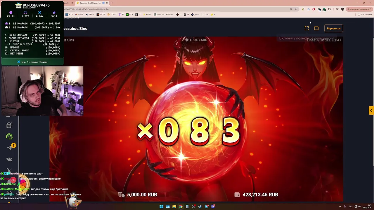The height and width of the screenshot is (210, 374).
Task: Open Telegram from the taskbar
Action: [207, 207]
